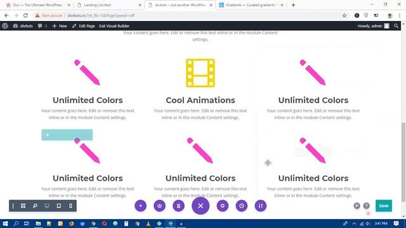Select phone view icon
This screenshot has width=406, height=228.
click(70, 206)
